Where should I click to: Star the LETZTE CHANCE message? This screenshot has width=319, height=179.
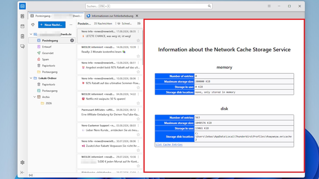138,40
